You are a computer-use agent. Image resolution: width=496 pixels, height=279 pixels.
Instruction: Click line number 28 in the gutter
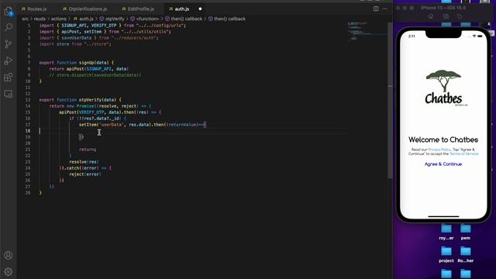pos(28,193)
